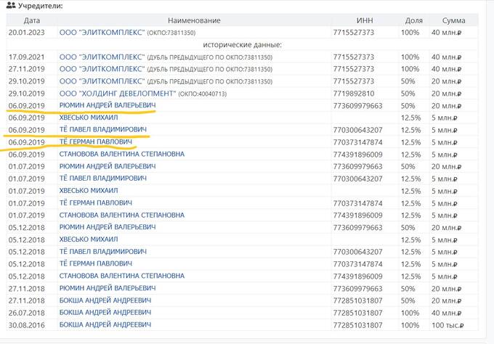Open ТЁ ГЕРМАН ПАВЛОВИЧ dated 05.12.2018

pos(95,263)
